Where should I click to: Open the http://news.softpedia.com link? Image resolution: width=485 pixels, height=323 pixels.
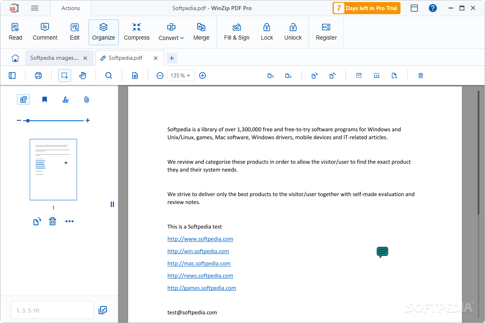tap(200, 276)
